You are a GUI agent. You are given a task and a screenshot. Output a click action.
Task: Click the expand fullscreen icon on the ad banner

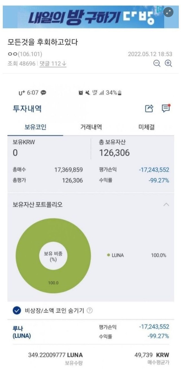tap(168, 12)
